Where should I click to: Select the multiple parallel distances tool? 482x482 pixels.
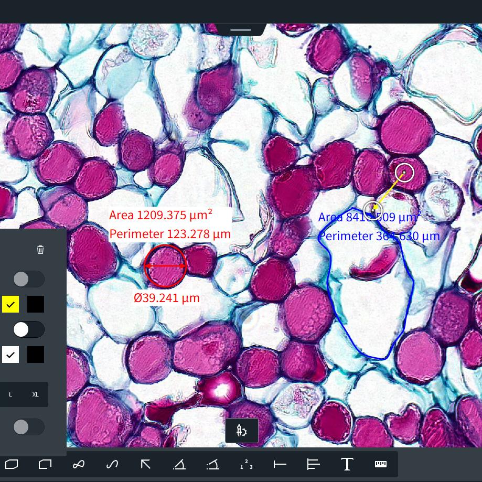313,464
